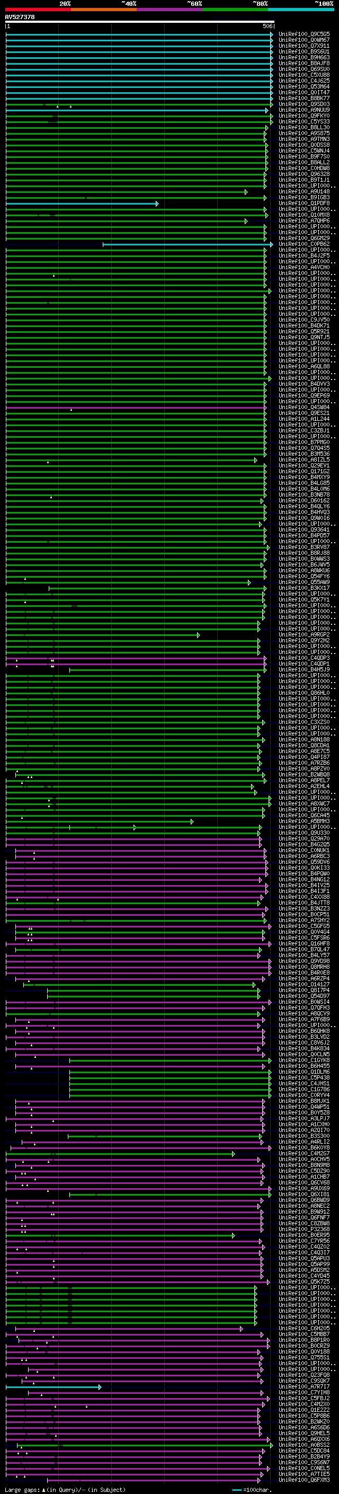Click the UniRef100_C6H205 label
The image size is (339, 1494).
tap(304, 1329)
